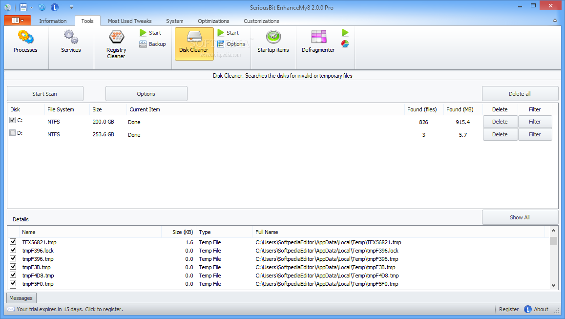Open Filter for disk D:
The image size is (565, 319).
tap(535, 134)
